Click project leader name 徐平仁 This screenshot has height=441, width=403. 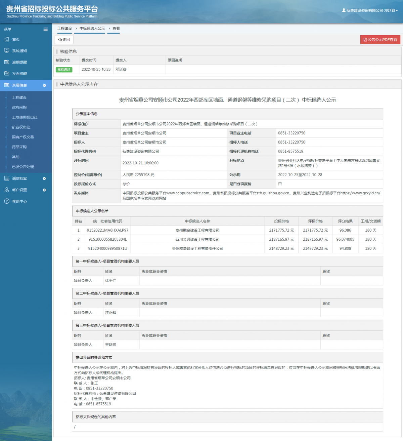[110, 280]
